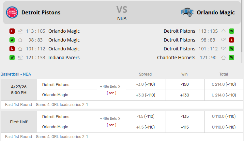Click the Detroit Pistons team logo
This screenshot has height=141, width=244.
coord(12,12)
